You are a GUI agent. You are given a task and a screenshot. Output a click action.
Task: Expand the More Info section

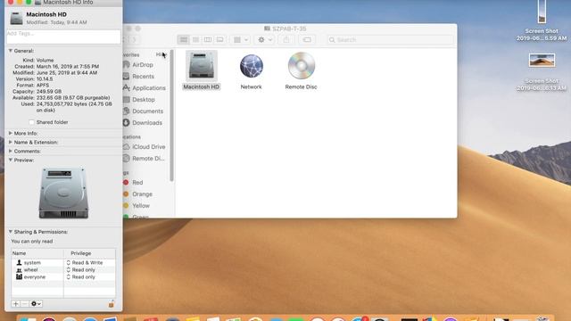pos(11,133)
